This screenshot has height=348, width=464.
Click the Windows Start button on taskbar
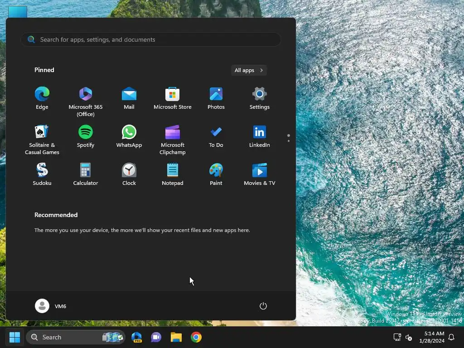[14, 337]
